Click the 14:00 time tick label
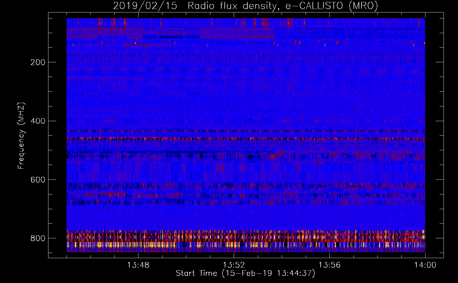 (425, 265)
